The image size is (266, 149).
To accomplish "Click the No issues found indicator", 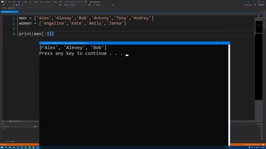I will 15,121.
